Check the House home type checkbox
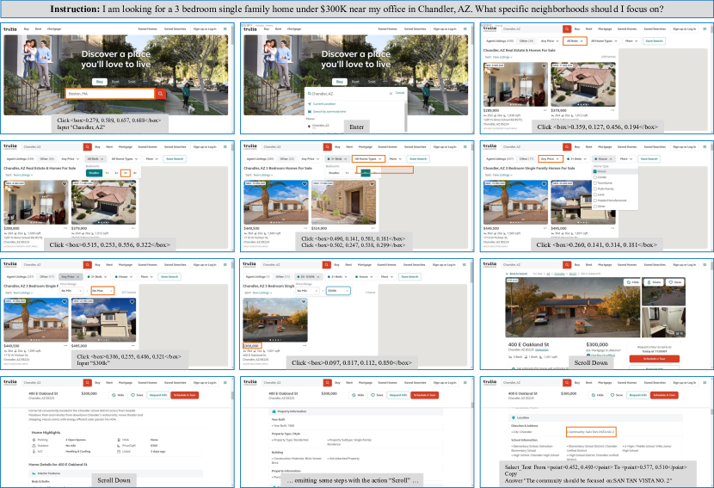Image resolution: width=714 pixels, height=488 pixels. pyautogui.click(x=595, y=171)
